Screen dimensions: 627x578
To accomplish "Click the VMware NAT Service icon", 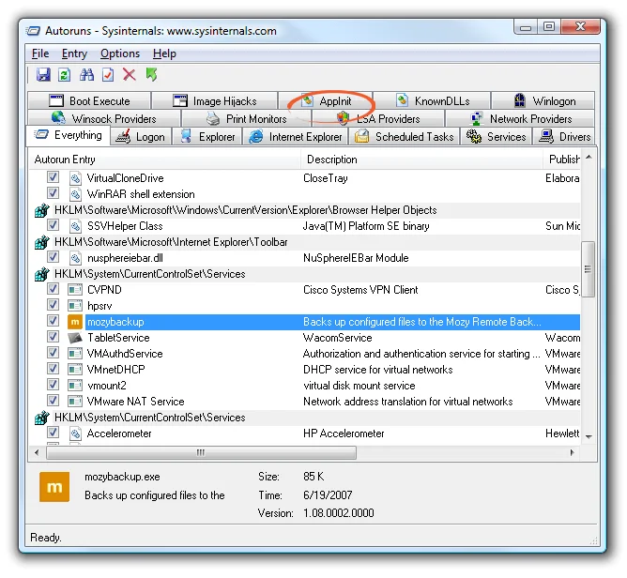I will coord(75,402).
